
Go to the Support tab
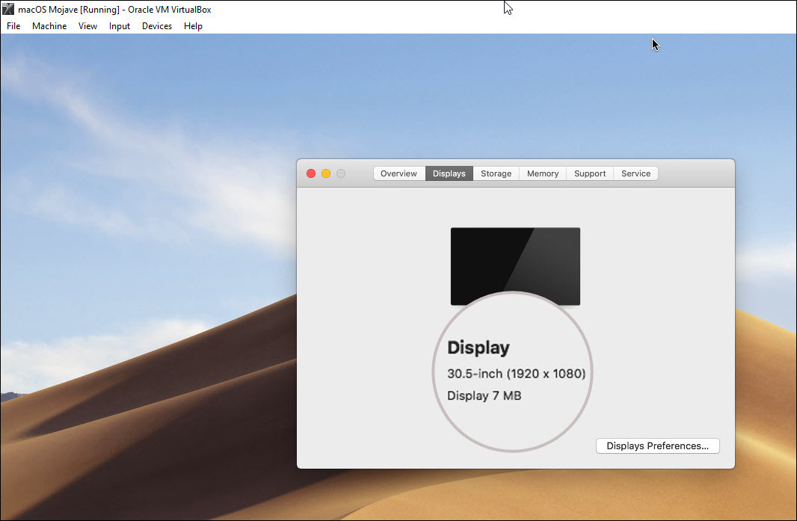coord(590,173)
